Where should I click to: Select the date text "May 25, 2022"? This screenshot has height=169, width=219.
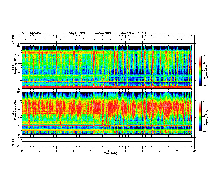tap(77, 33)
